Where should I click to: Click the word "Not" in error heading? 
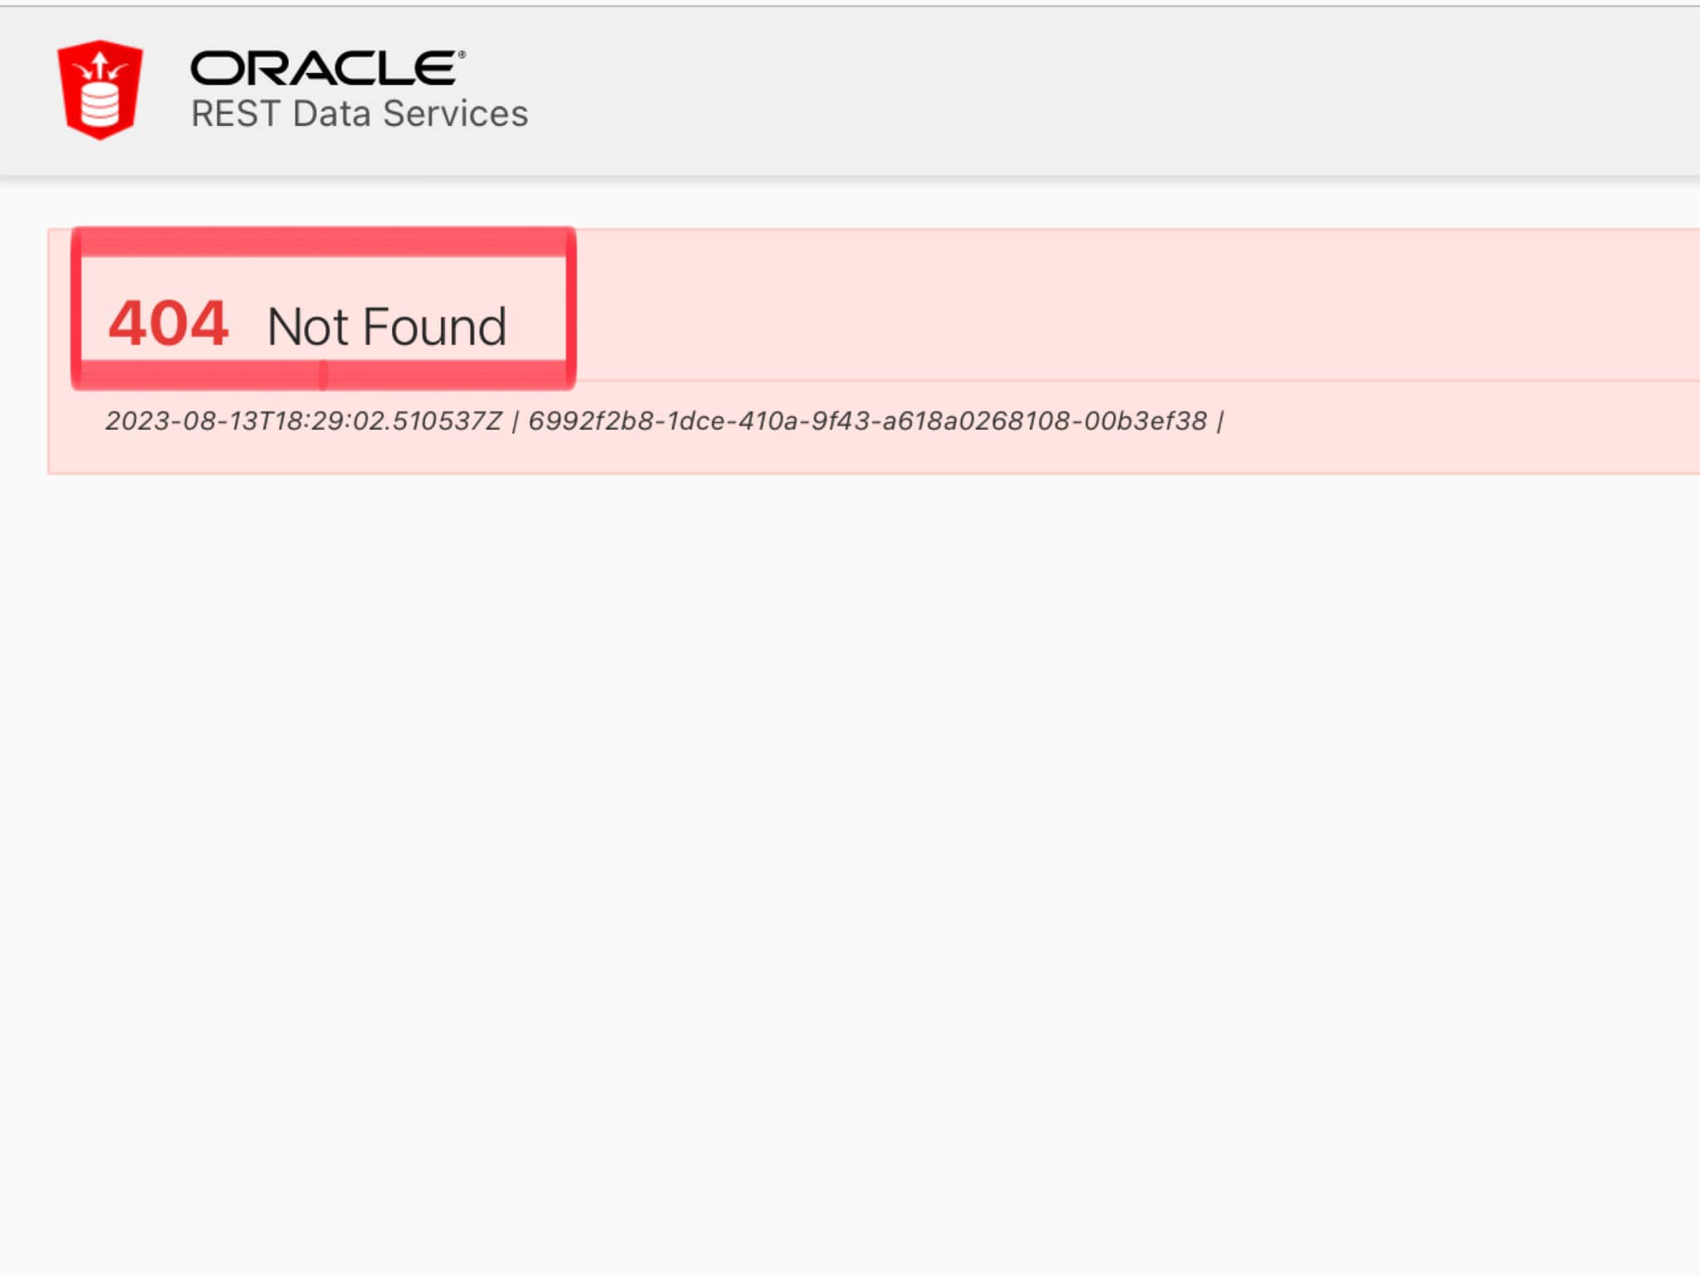click(307, 326)
